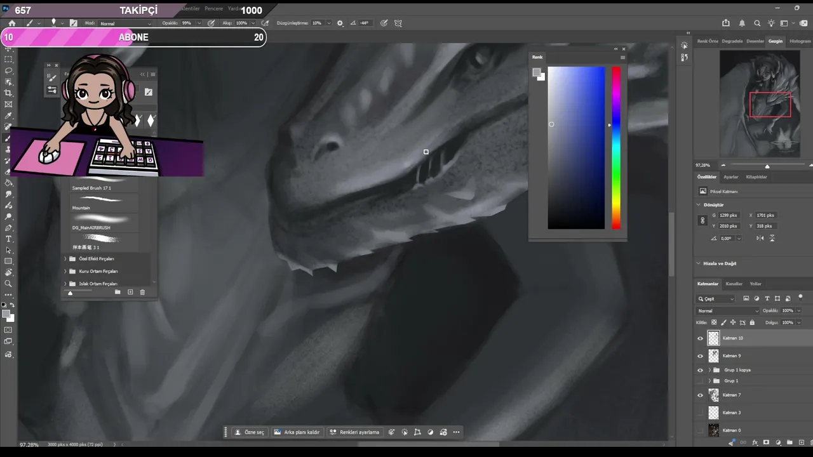The height and width of the screenshot is (457, 813).
Task: Flip horizontally in the Dönüştür section
Action: pos(760,238)
